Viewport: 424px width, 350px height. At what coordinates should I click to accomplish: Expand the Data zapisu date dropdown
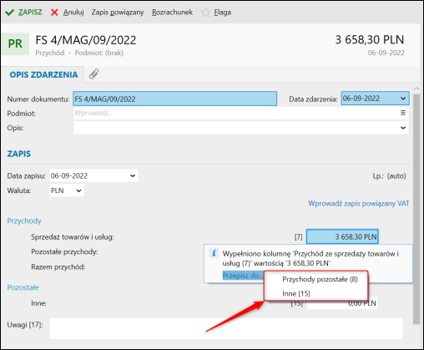point(133,175)
